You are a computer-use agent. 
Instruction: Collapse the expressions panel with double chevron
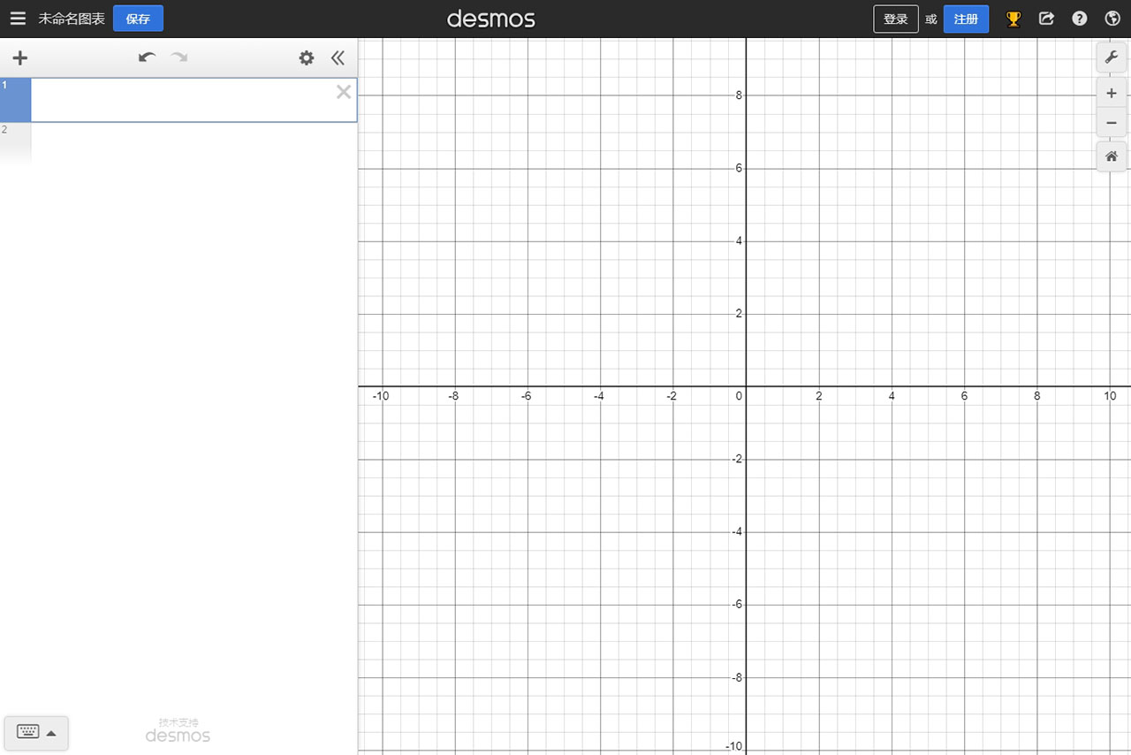tap(338, 57)
